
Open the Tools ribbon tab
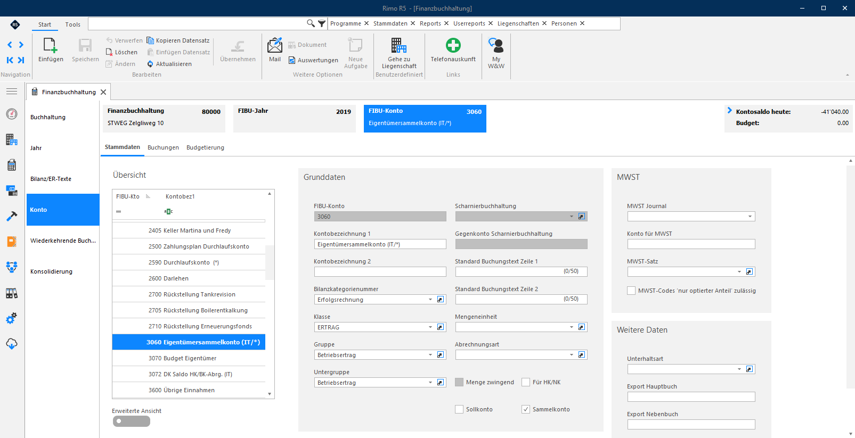pos(73,24)
